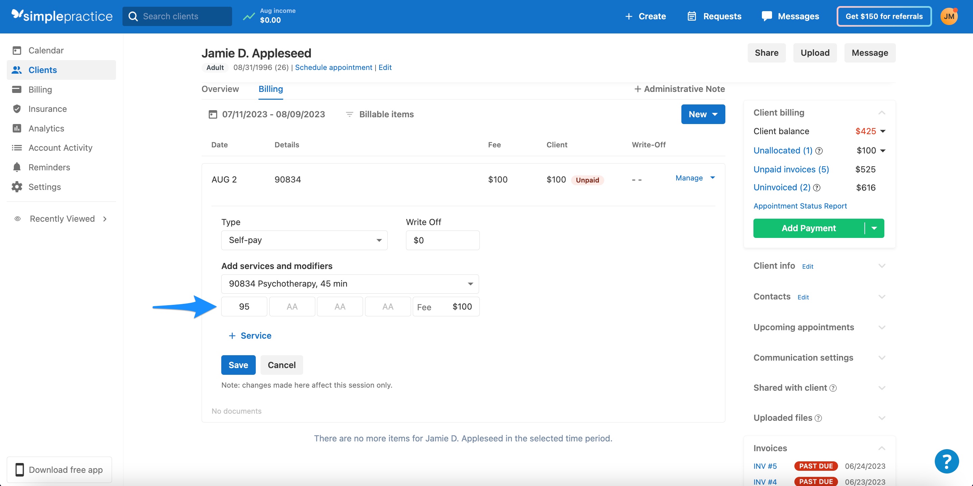Expand the Manage dropdown for AUG 2
Viewport: 973px width, 486px height.
coord(695,178)
